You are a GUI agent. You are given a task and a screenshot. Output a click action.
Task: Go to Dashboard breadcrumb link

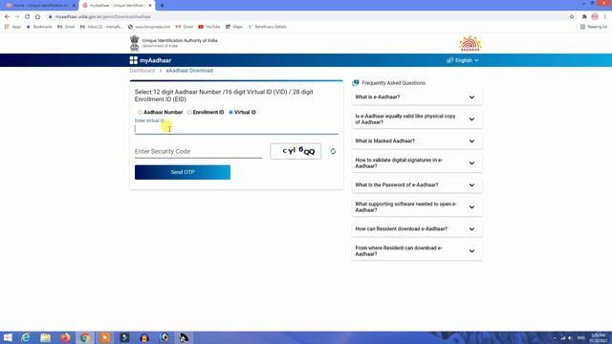pos(142,71)
